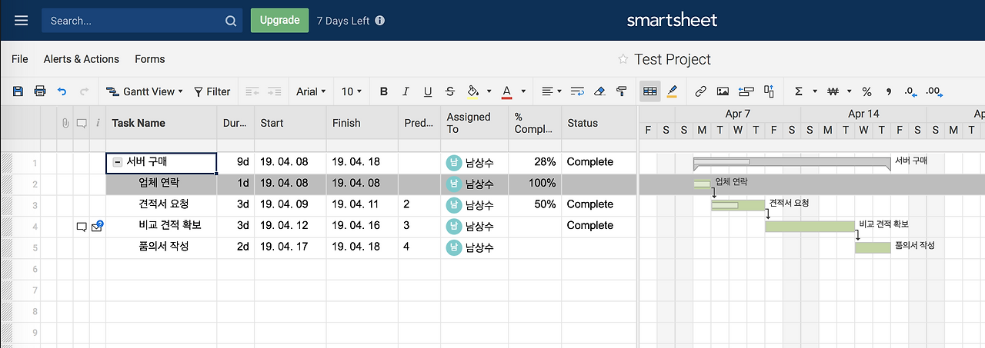Click the blue Undo arrow
Screen dimensions: 985x348
(x=62, y=91)
